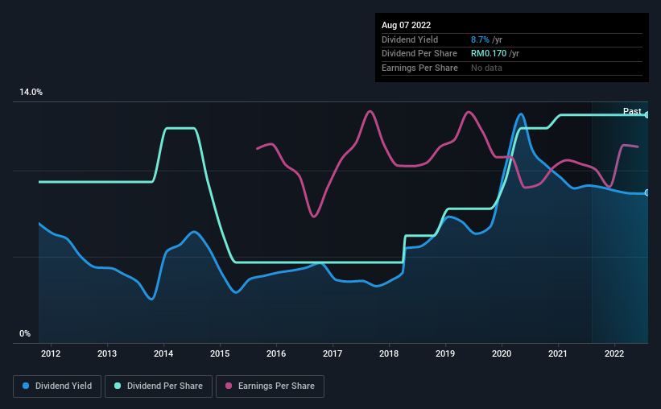Click the 2020 x-axis label
Viewport: 661px width, 409px height.
click(x=502, y=353)
